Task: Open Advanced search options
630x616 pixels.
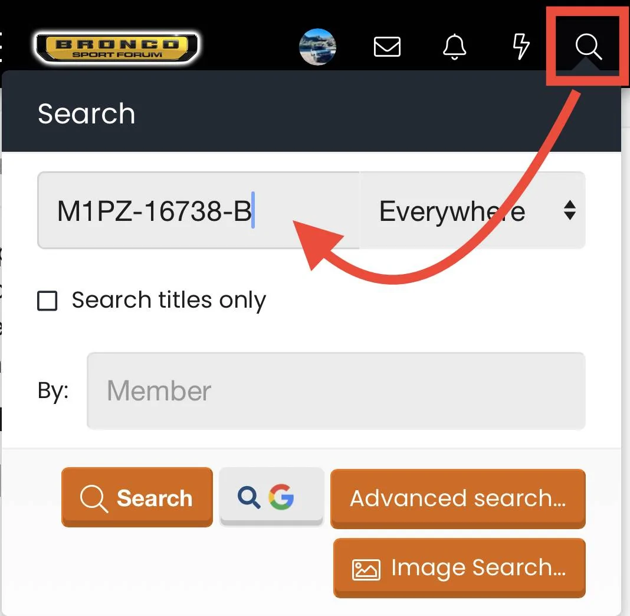Action: pos(458,498)
